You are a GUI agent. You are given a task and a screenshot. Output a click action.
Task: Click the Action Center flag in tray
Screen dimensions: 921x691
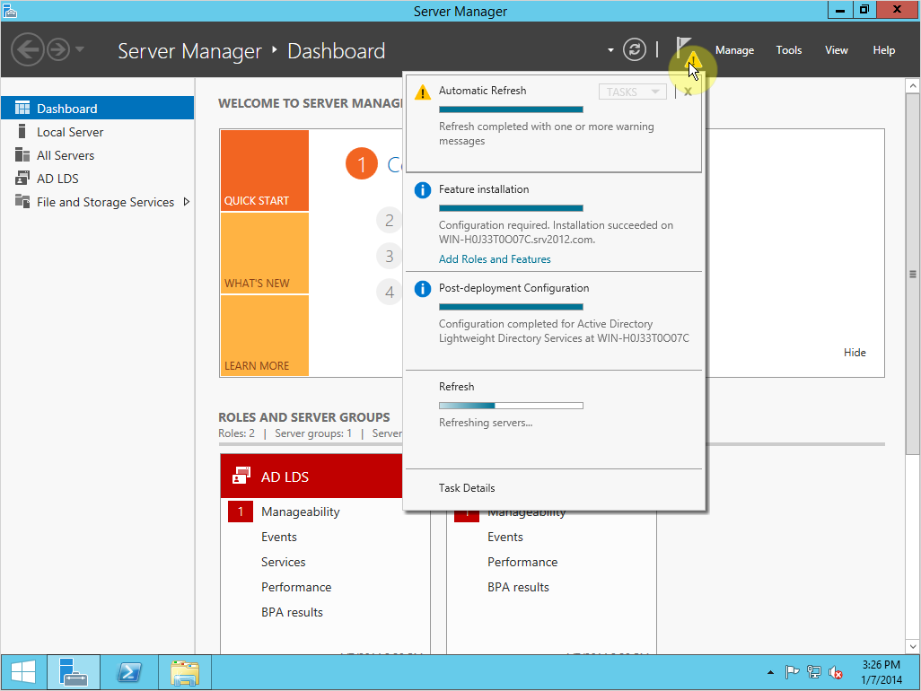[792, 672]
